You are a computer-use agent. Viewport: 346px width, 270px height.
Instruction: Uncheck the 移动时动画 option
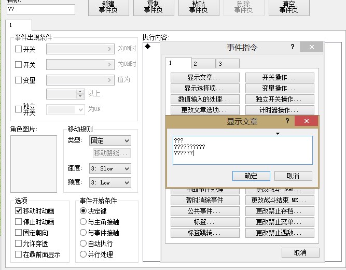pos(18,211)
